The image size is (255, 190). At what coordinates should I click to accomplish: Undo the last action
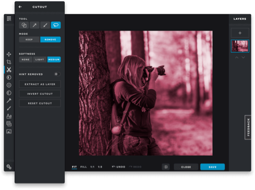(x=119, y=167)
